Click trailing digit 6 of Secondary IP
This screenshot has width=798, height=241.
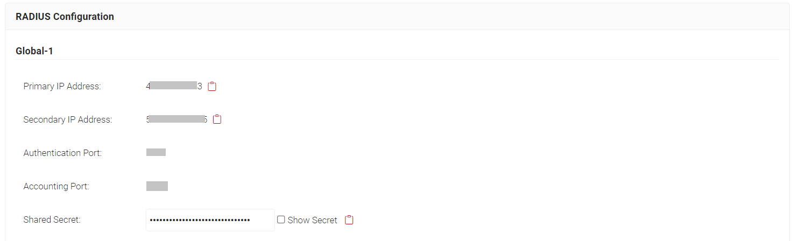pos(205,119)
